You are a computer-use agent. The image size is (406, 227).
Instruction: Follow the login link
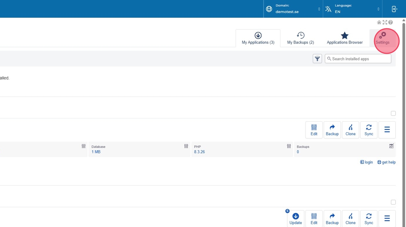[366, 162]
